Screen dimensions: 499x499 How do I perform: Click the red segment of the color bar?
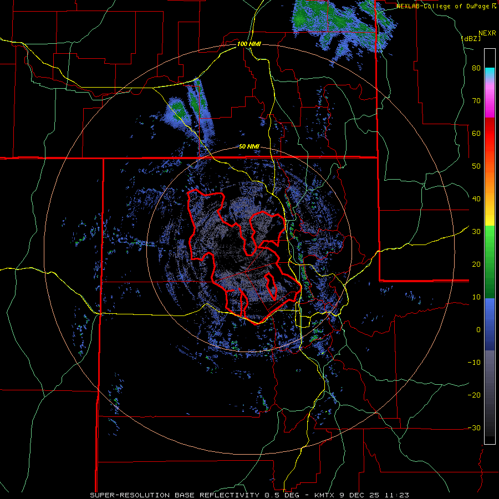point(490,130)
